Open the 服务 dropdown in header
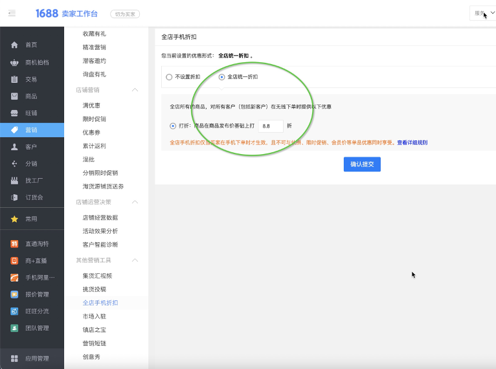496x369 pixels. [x=484, y=14]
